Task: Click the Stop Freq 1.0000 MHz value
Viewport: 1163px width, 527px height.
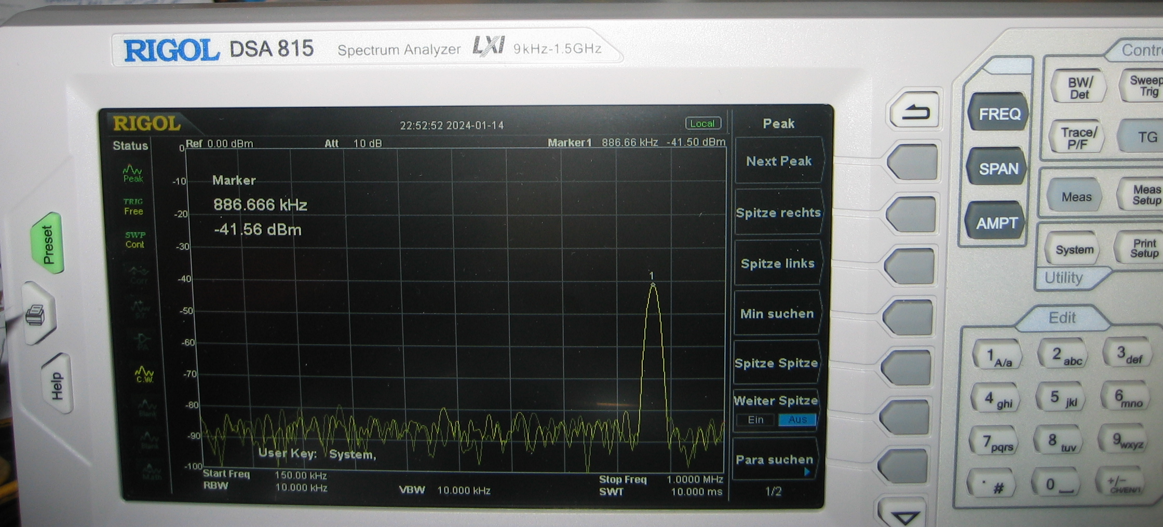Action: tap(695, 479)
